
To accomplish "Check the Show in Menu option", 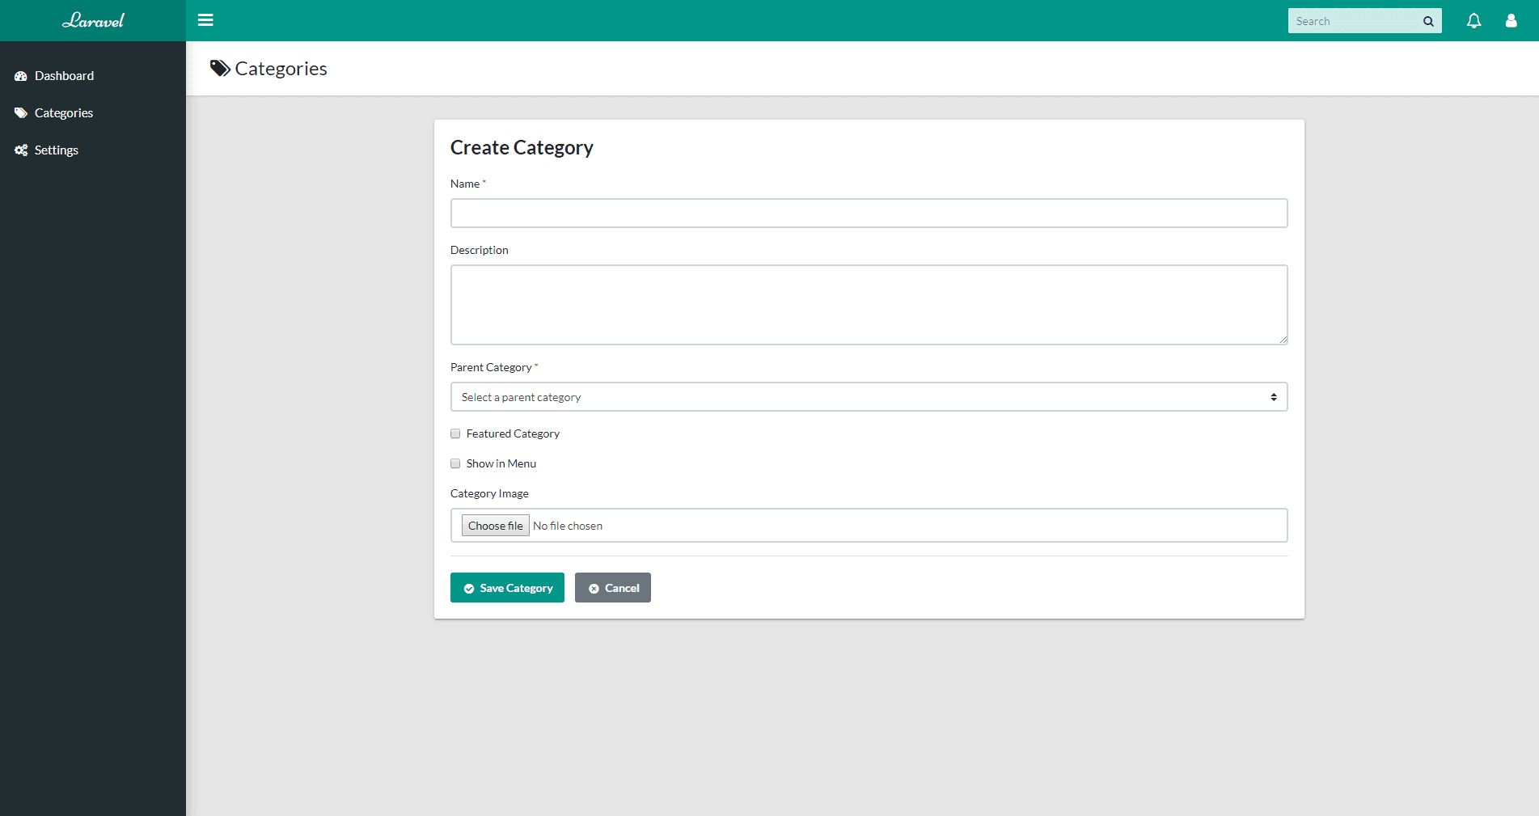I will (455, 463).
